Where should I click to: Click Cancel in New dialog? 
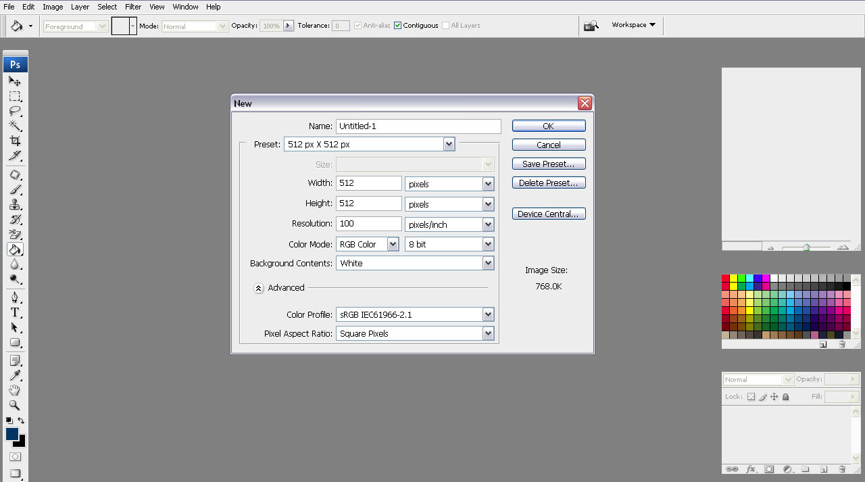pyautogui.click(x=549, y=145)
